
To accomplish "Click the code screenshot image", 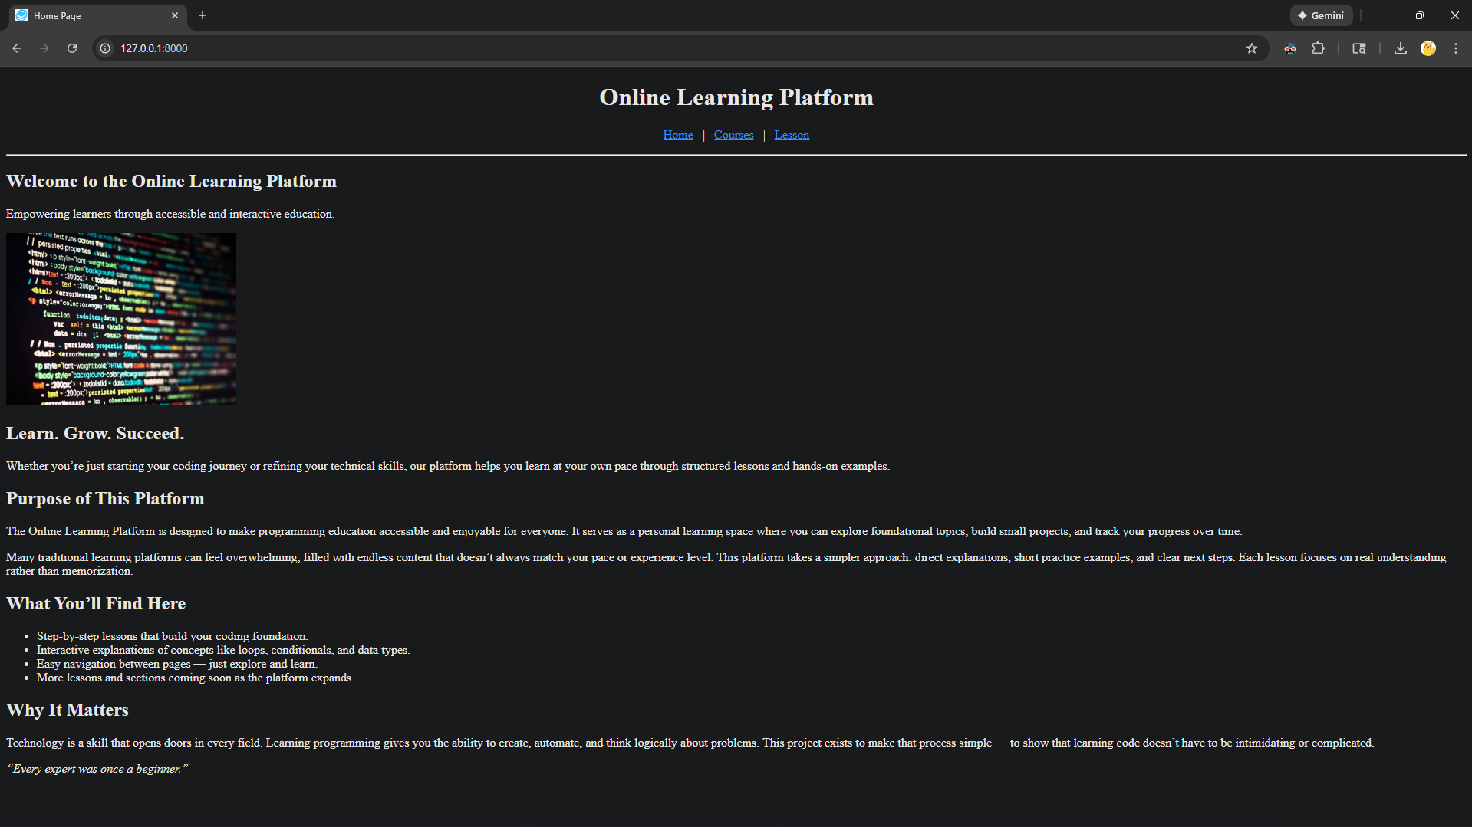I will (x=121, y=319).
